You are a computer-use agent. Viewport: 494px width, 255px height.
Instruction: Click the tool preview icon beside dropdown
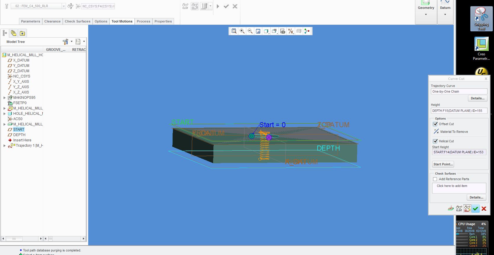point(70,6)
